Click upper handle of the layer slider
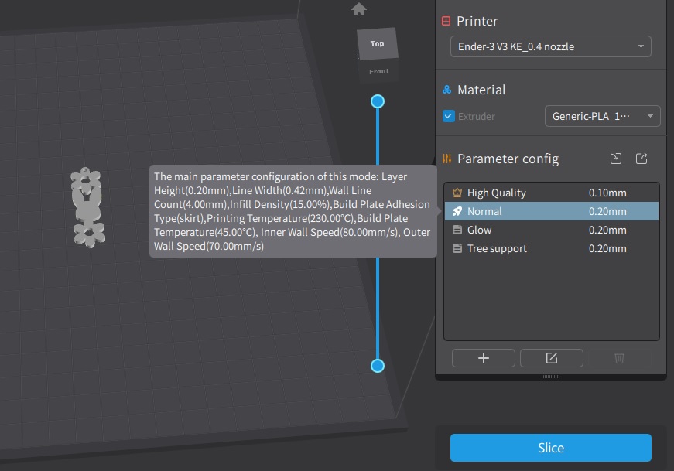The image size is (674, 471). coord(378,101)
